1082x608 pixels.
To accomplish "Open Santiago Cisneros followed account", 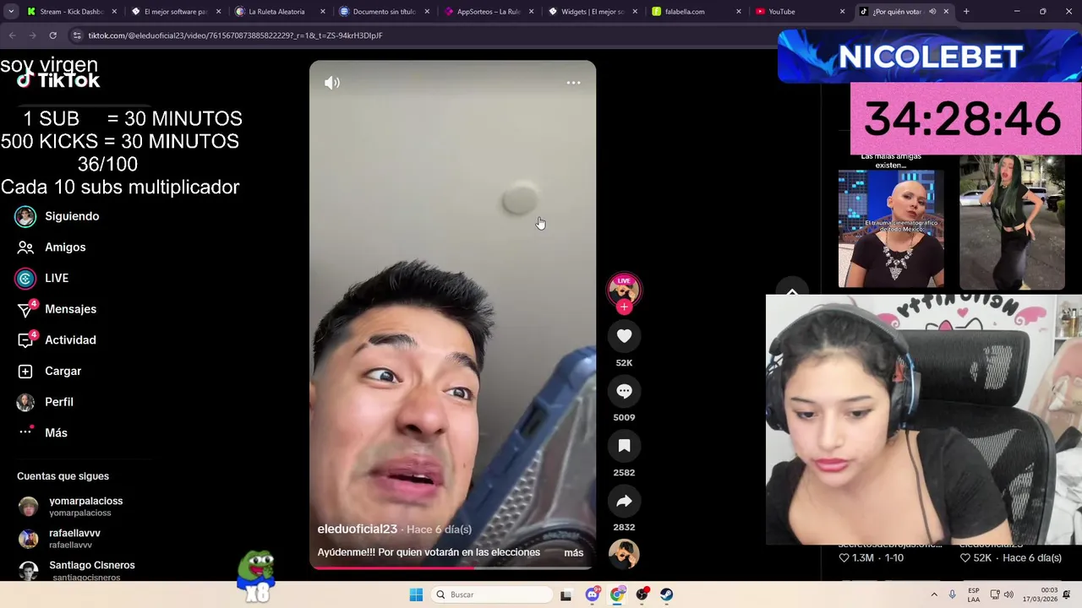I will coord(76,570).
